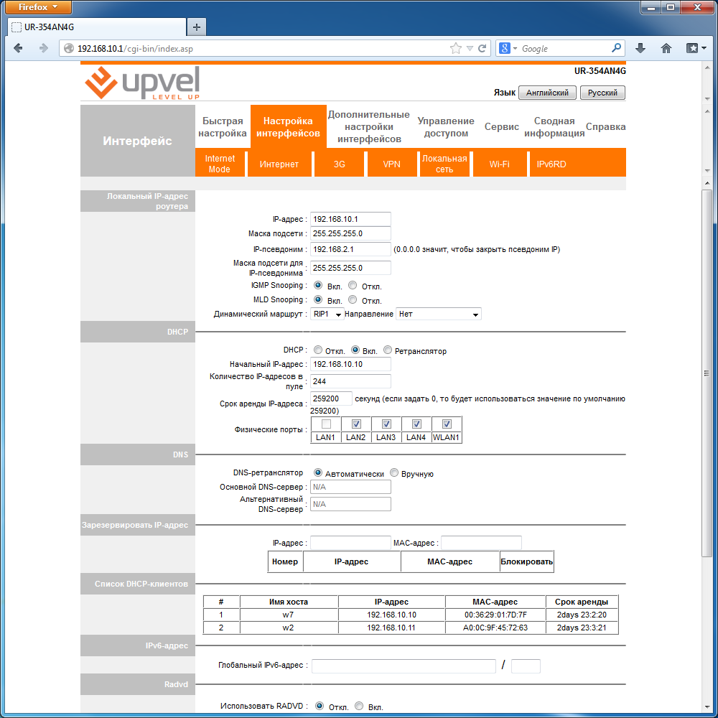Image resolution: width=718 pixels, height=718 pixels.
Task: Click the DHCP client MAC 00:36:29:01:7D:7F
Action: tap(495, 615)
